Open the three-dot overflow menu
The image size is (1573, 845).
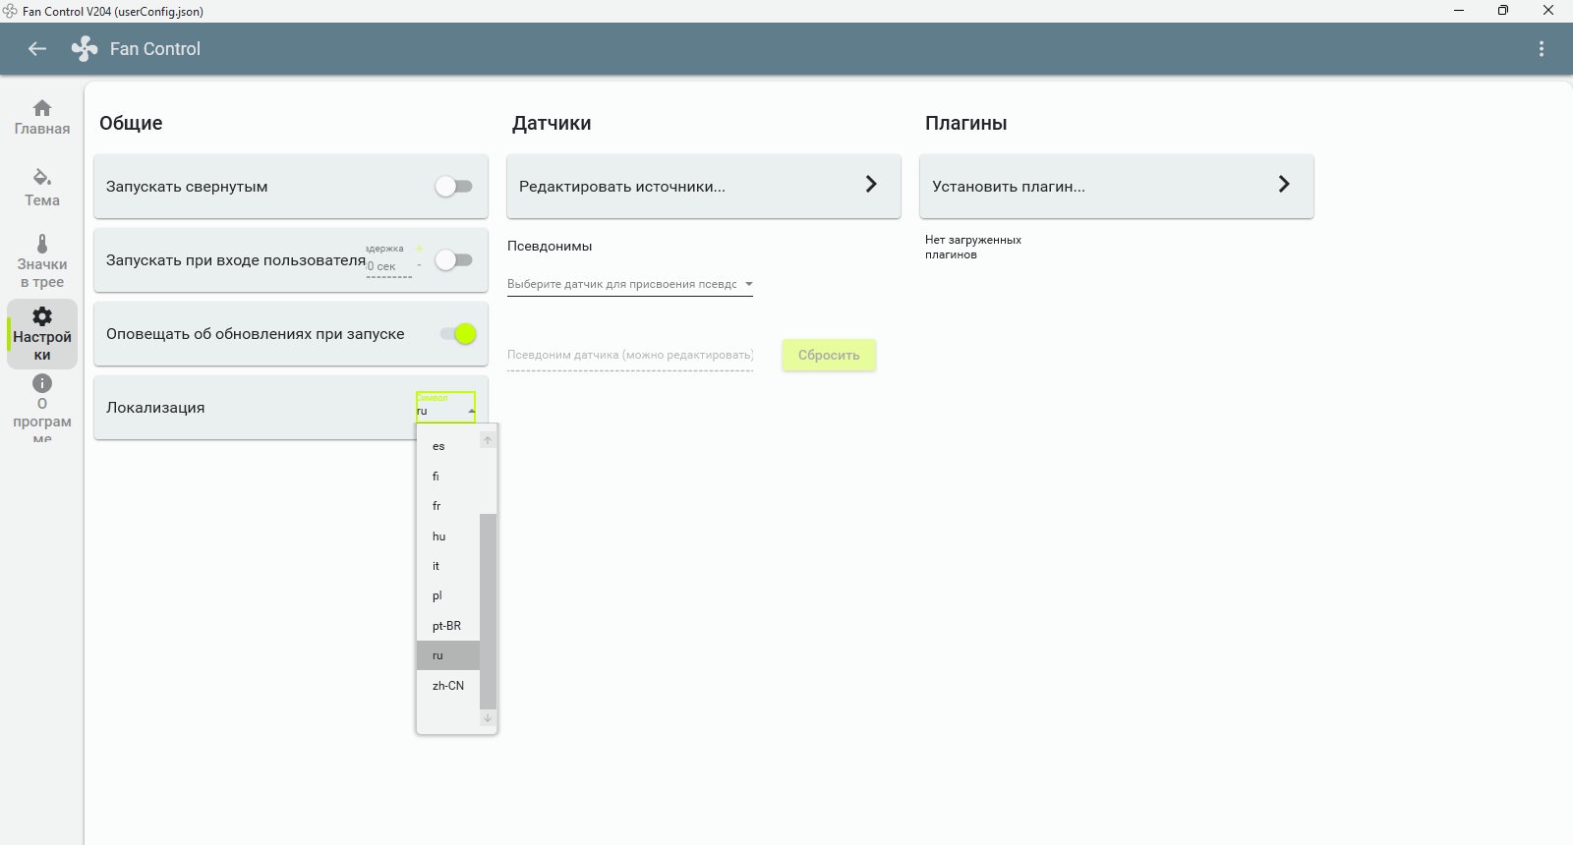pyautogui.click(x=1541, y=49)
